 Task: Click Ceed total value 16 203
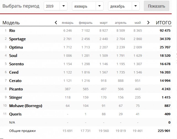pyautogui.click(x=165, y=72)
